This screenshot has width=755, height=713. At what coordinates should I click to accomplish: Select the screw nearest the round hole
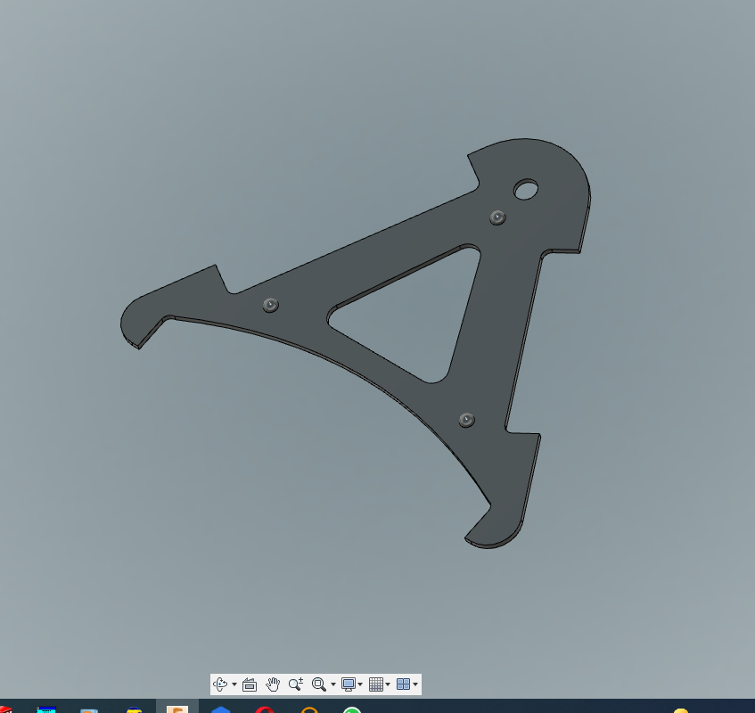coord(497,217)
